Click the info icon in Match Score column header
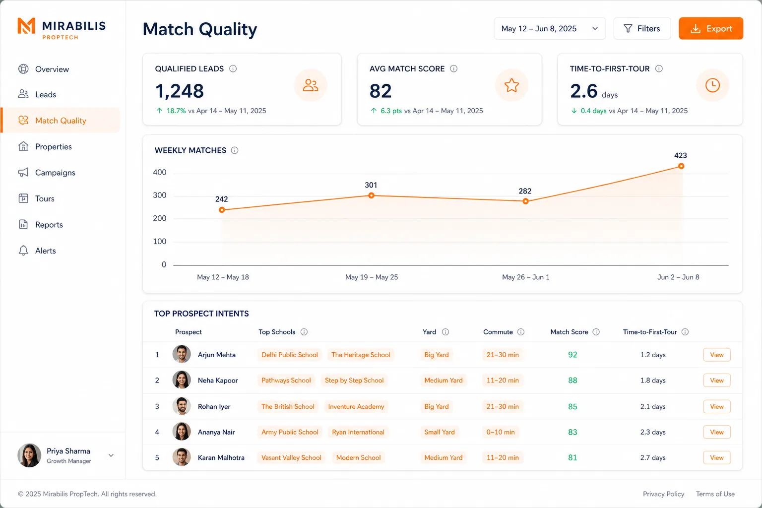Image resolution: width=762 pixels, height=508 pixels. (596, 332)
